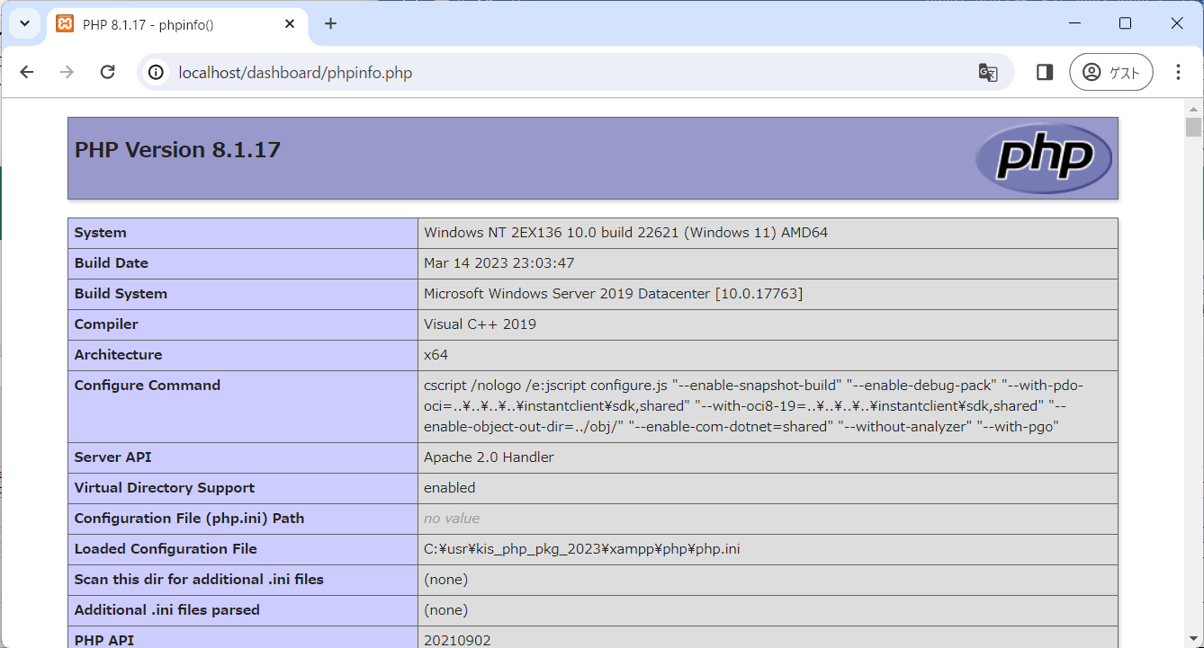Focus the address bar showing localhost/dashboard/phpinfo.php
Viewport: 1204px width, 648px height.
(x=540, y=73)
